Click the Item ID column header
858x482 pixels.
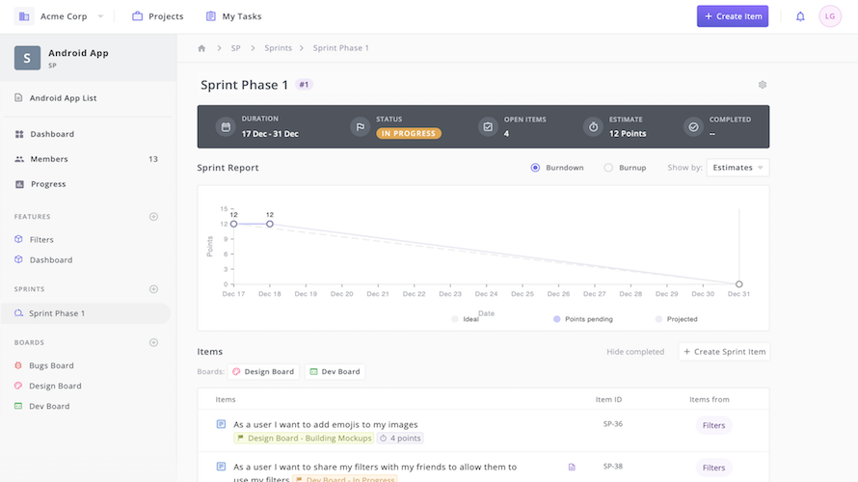pyautogui.click(x=608, y=400)
